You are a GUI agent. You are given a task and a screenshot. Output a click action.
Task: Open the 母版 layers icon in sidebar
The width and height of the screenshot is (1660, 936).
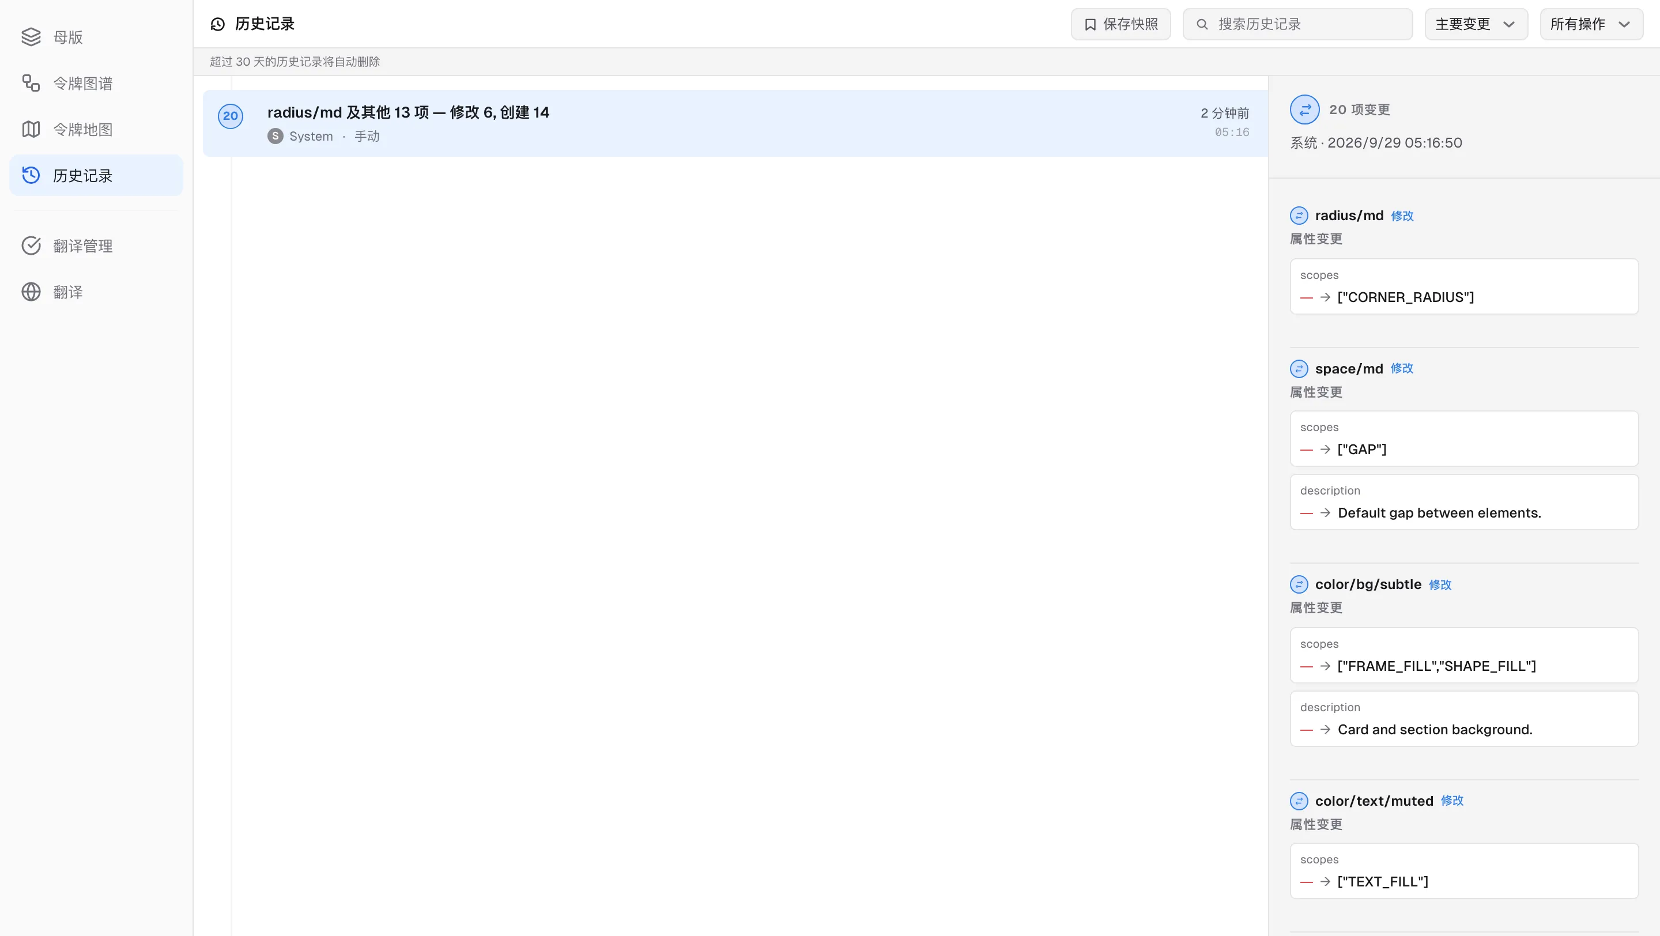pos(31,37)
